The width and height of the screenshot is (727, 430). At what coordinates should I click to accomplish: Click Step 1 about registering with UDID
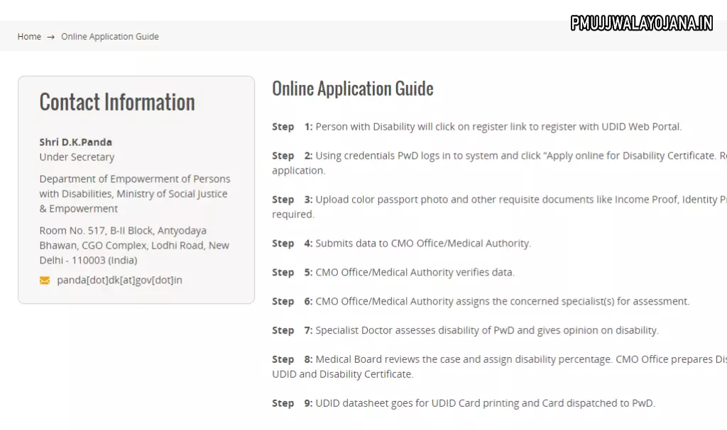click(x=476, y=127)
